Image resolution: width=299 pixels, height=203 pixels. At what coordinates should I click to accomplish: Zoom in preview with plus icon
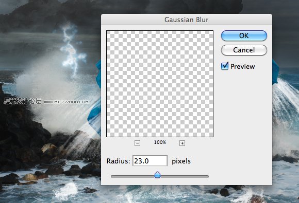coord(182,143)
